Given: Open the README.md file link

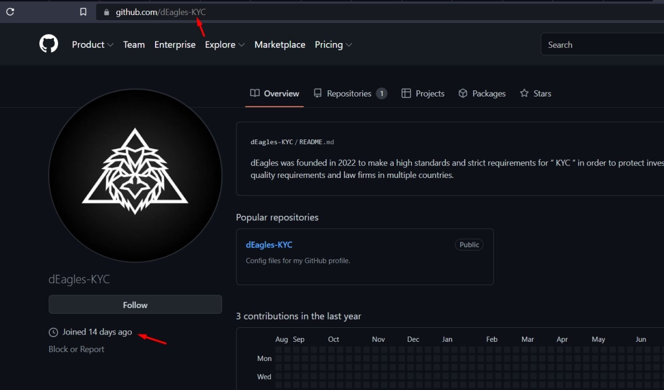Looking at the screenshot, I should click(x=316, y=142).
